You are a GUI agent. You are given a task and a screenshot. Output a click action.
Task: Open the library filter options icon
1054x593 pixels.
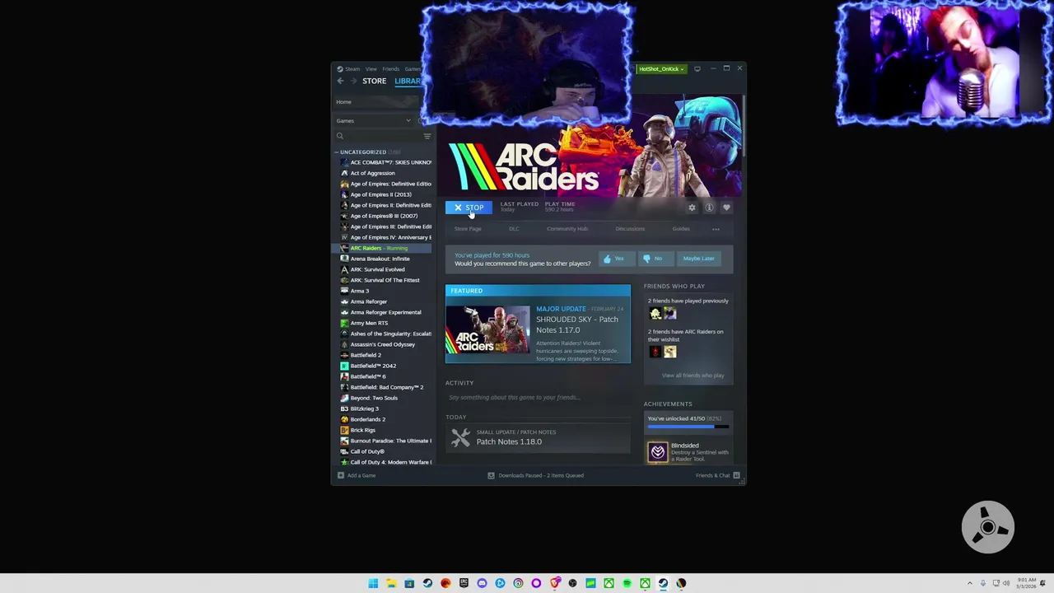pos(427,136)
